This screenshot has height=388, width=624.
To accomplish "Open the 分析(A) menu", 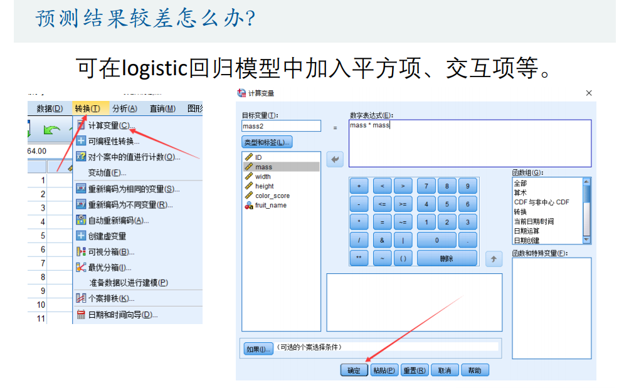I will 124,107.
